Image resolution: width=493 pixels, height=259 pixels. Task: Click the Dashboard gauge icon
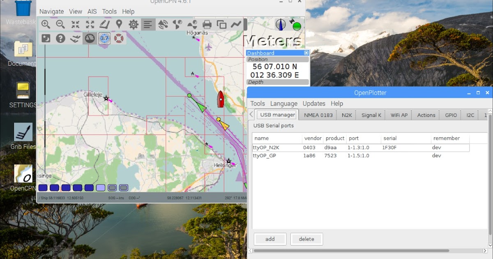click(x=89, y=38)
